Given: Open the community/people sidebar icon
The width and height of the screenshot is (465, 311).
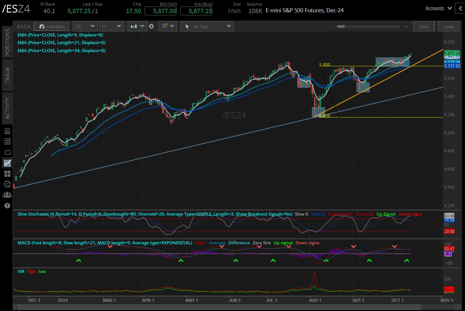Looking at the screenshot, I should tap(7, 195).
